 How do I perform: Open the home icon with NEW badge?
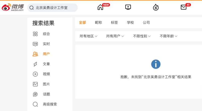click(100, 7)
